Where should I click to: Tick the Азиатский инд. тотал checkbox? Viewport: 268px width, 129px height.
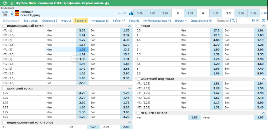tap(138, 79)
